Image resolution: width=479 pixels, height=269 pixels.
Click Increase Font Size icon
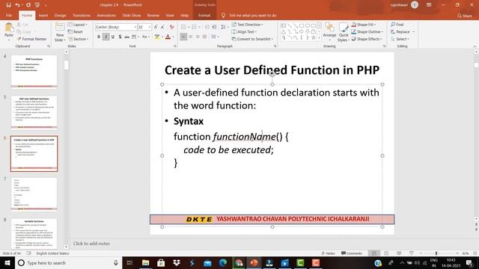pyautogui.click(x=156, y=27)
